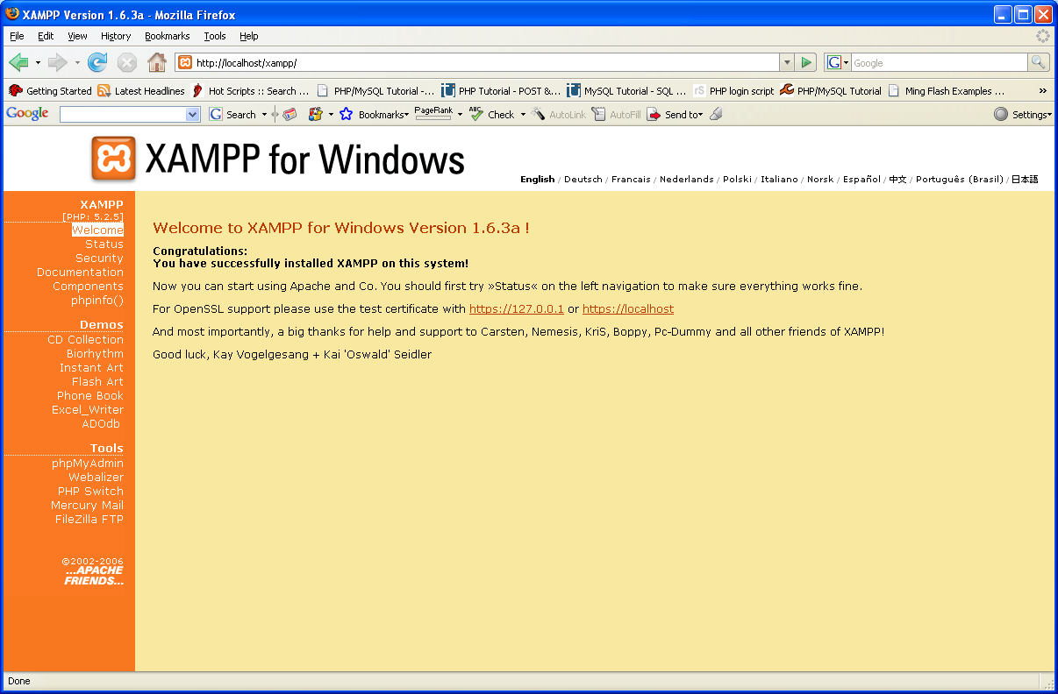Click the Stop loading icon
Image resolution: width=1058 pixels, height=694 pixels.
tap(127, 62)
